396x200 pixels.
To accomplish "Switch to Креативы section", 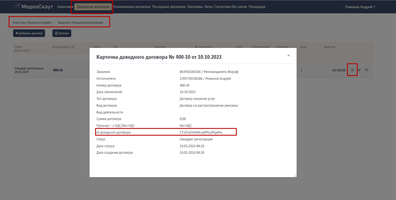I will tap(195, 7).
